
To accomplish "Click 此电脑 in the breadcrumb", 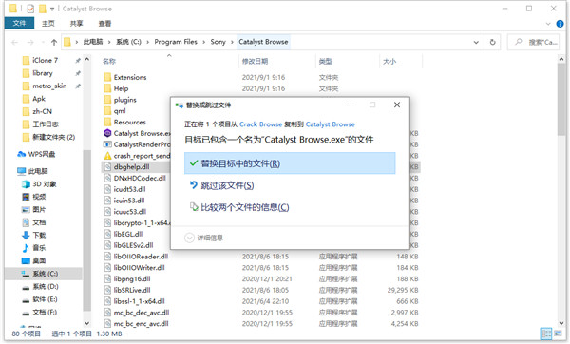I will (93, 42).
